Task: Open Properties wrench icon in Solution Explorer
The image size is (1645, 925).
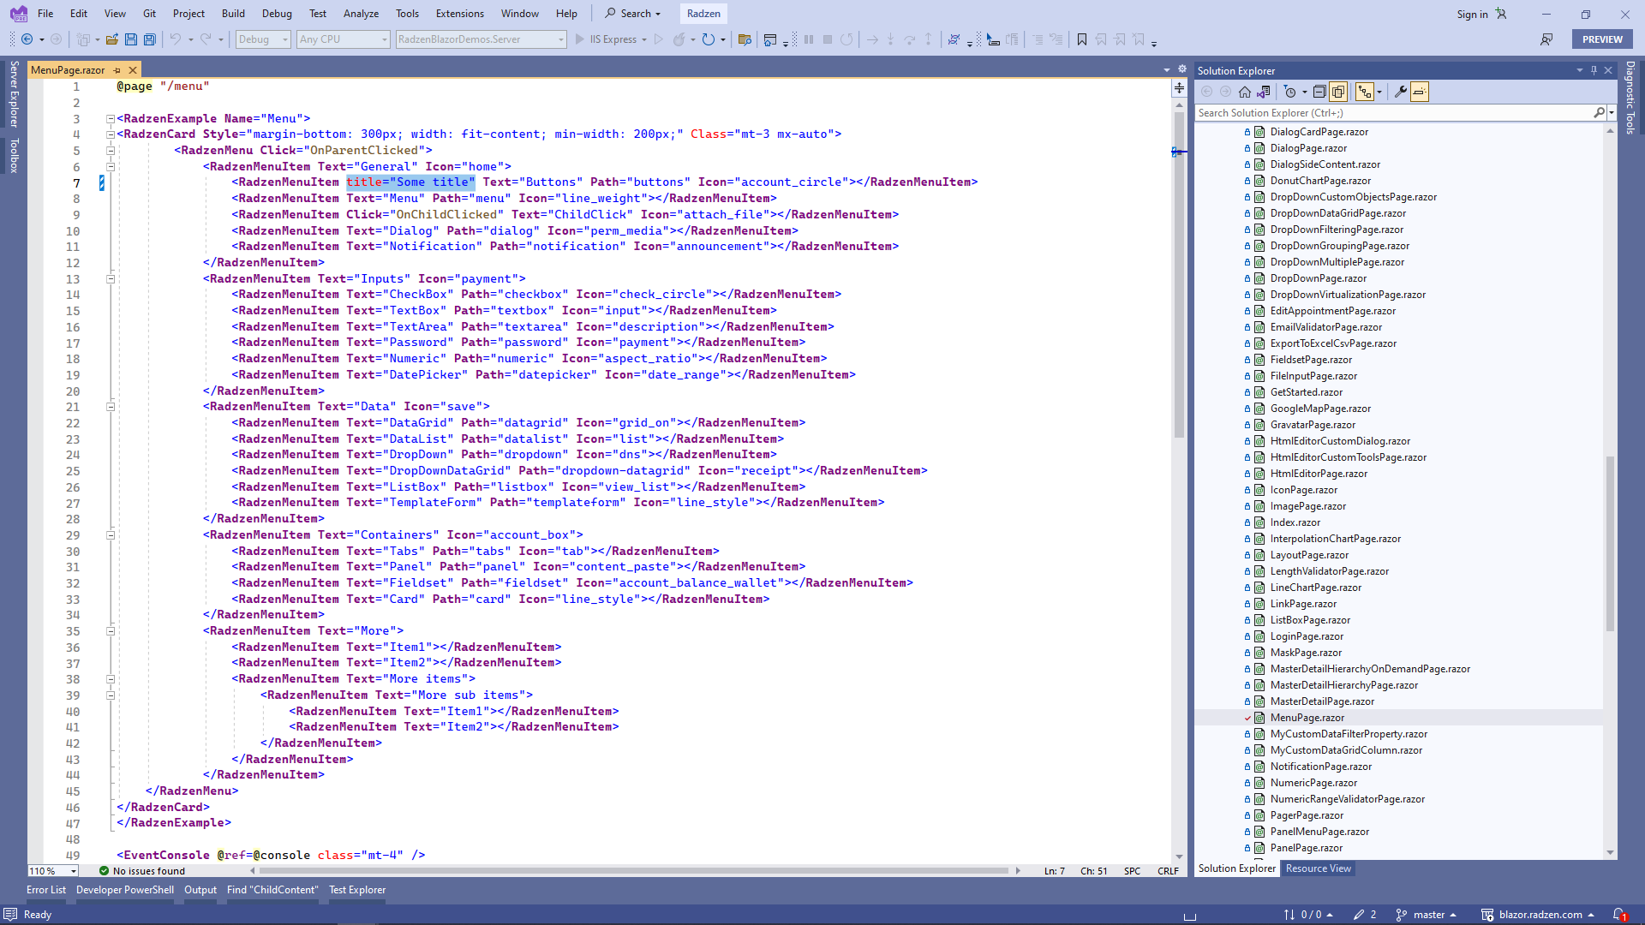Action: 1401,92
